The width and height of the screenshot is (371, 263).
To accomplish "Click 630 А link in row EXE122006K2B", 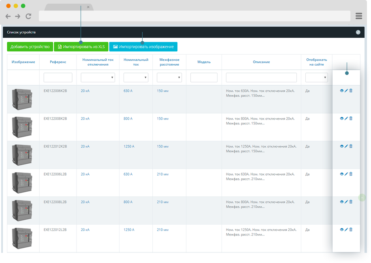I will (128, 91).
